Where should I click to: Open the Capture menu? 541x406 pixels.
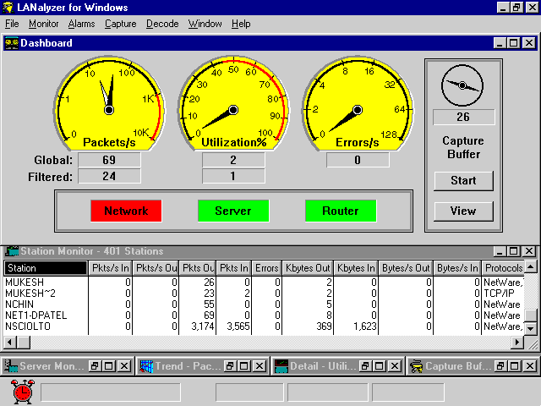[x=120, y=24]
